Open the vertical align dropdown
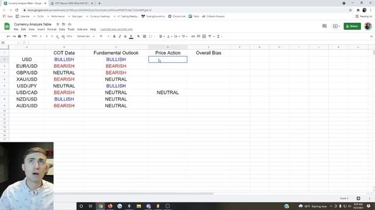This screenshot has width=375, height=210. [169, 36]
